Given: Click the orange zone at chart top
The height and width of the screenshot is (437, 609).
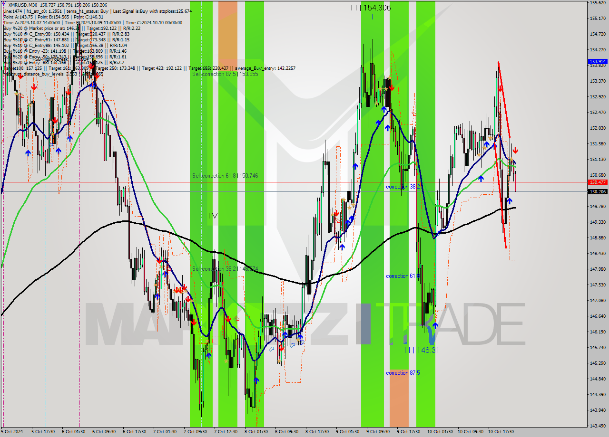Looking at the screenshot, I should [227, 36].
